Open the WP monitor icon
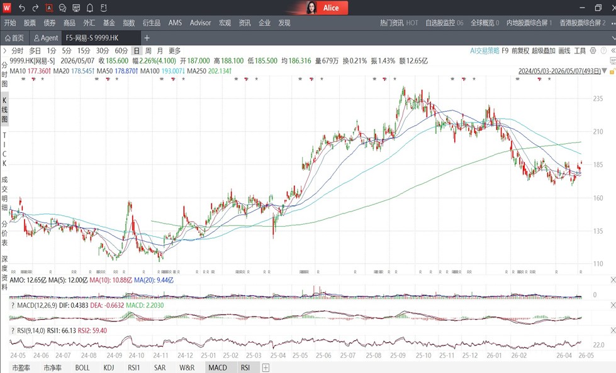Image resolution: width=616 pixels, height=373 pixels. pos(76,8)
